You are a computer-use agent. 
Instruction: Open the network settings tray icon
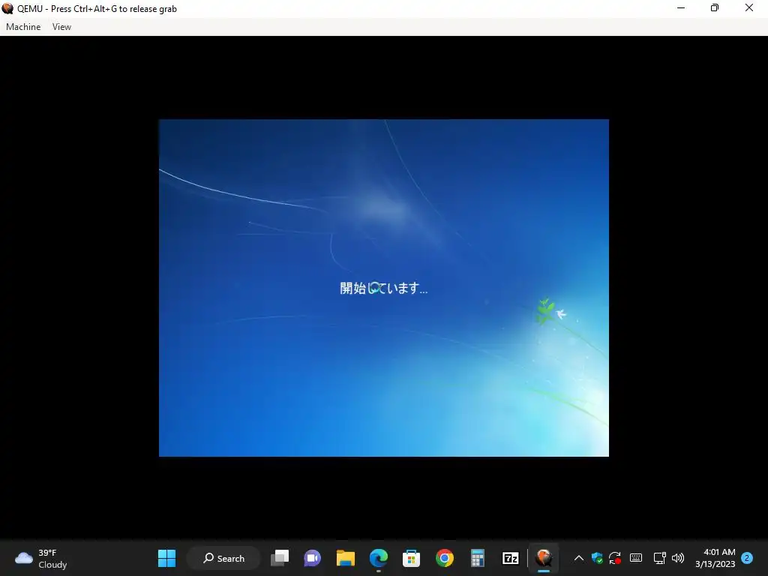point(659,558)
